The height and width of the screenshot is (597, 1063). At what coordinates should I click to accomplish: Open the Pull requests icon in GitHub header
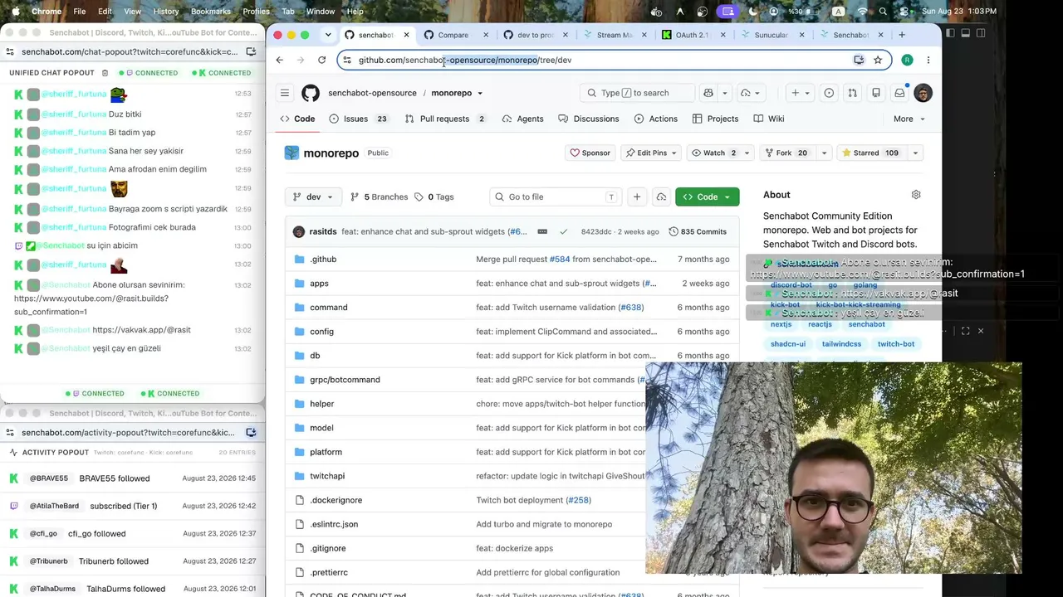(852, 93)
